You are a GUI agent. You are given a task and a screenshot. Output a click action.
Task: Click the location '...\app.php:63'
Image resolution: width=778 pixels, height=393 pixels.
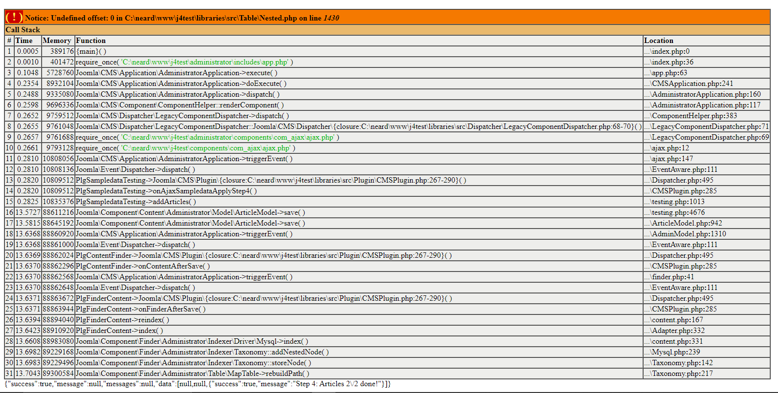[x=666, y=73]
